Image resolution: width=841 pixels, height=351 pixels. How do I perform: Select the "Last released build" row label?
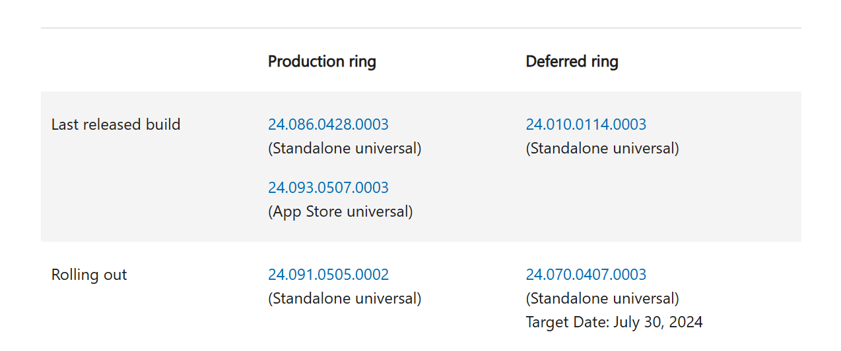coord(116,124)
